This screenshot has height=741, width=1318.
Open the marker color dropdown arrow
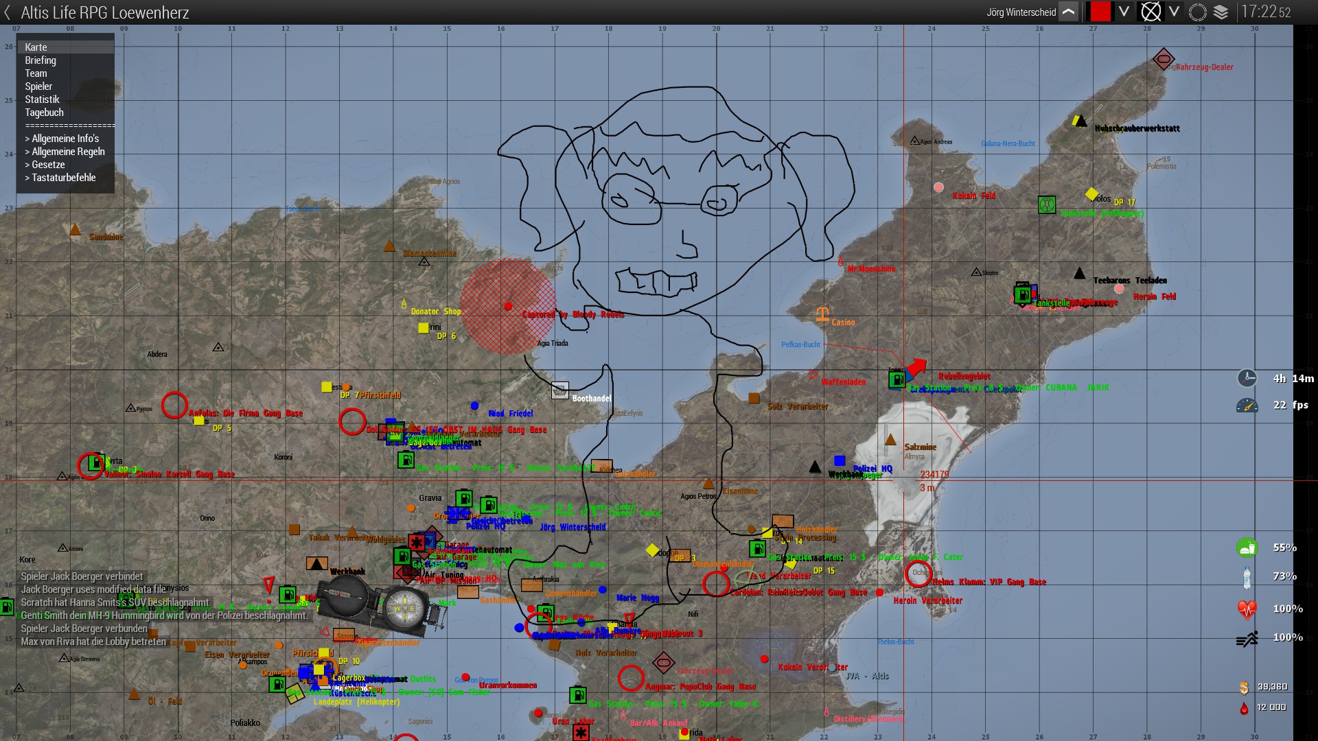coord(1124,12)
